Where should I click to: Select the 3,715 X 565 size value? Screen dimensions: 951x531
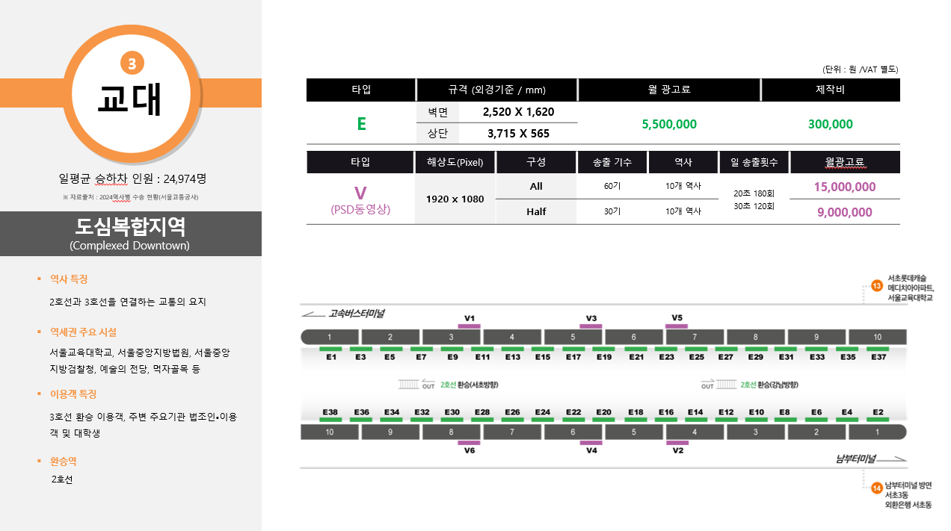point(518,134)
